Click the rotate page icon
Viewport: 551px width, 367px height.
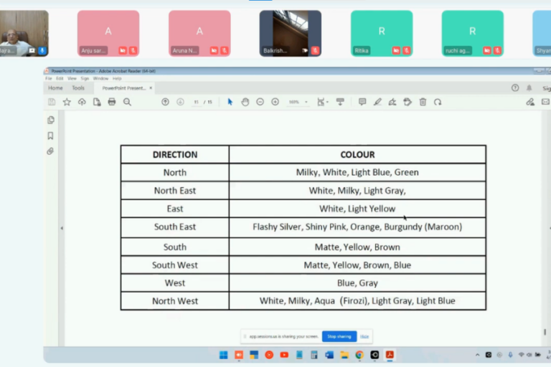pos(438,102)
